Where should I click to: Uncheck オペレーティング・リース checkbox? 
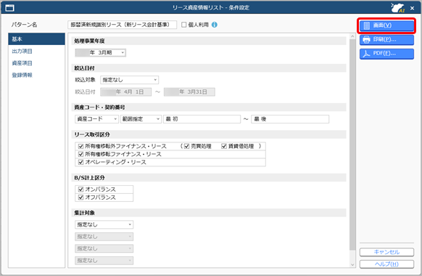pyautogui.click(x=80, y=162)
